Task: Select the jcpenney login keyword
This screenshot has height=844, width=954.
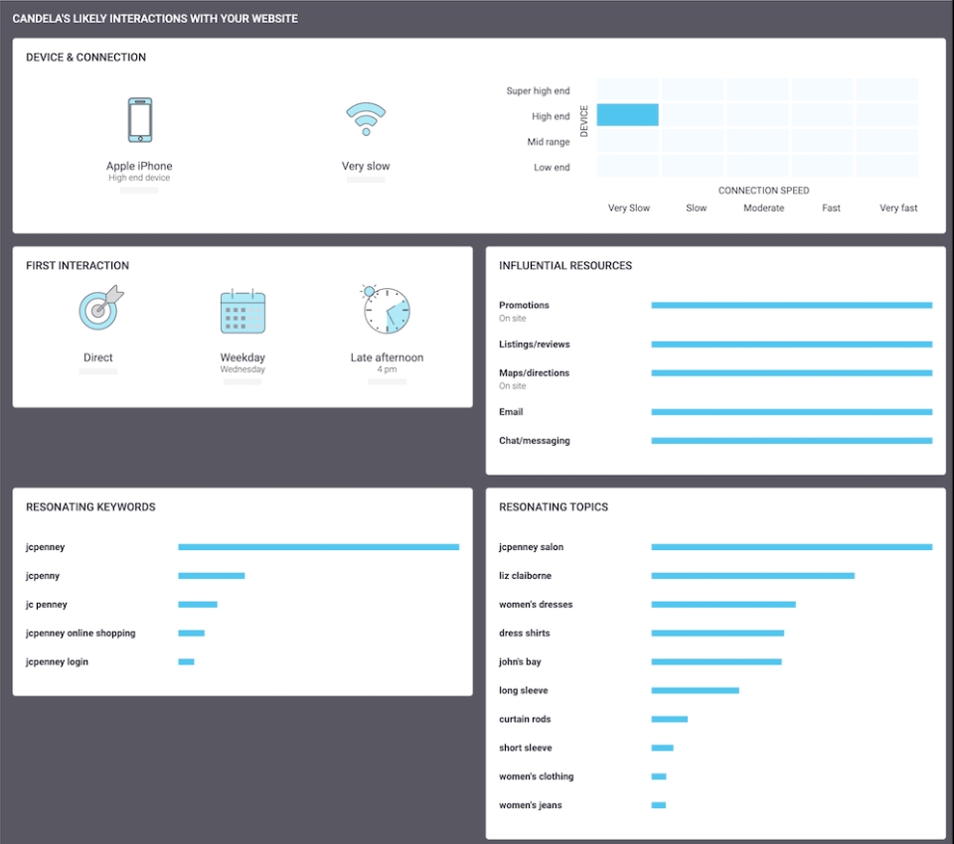Action: coord(186,661)
